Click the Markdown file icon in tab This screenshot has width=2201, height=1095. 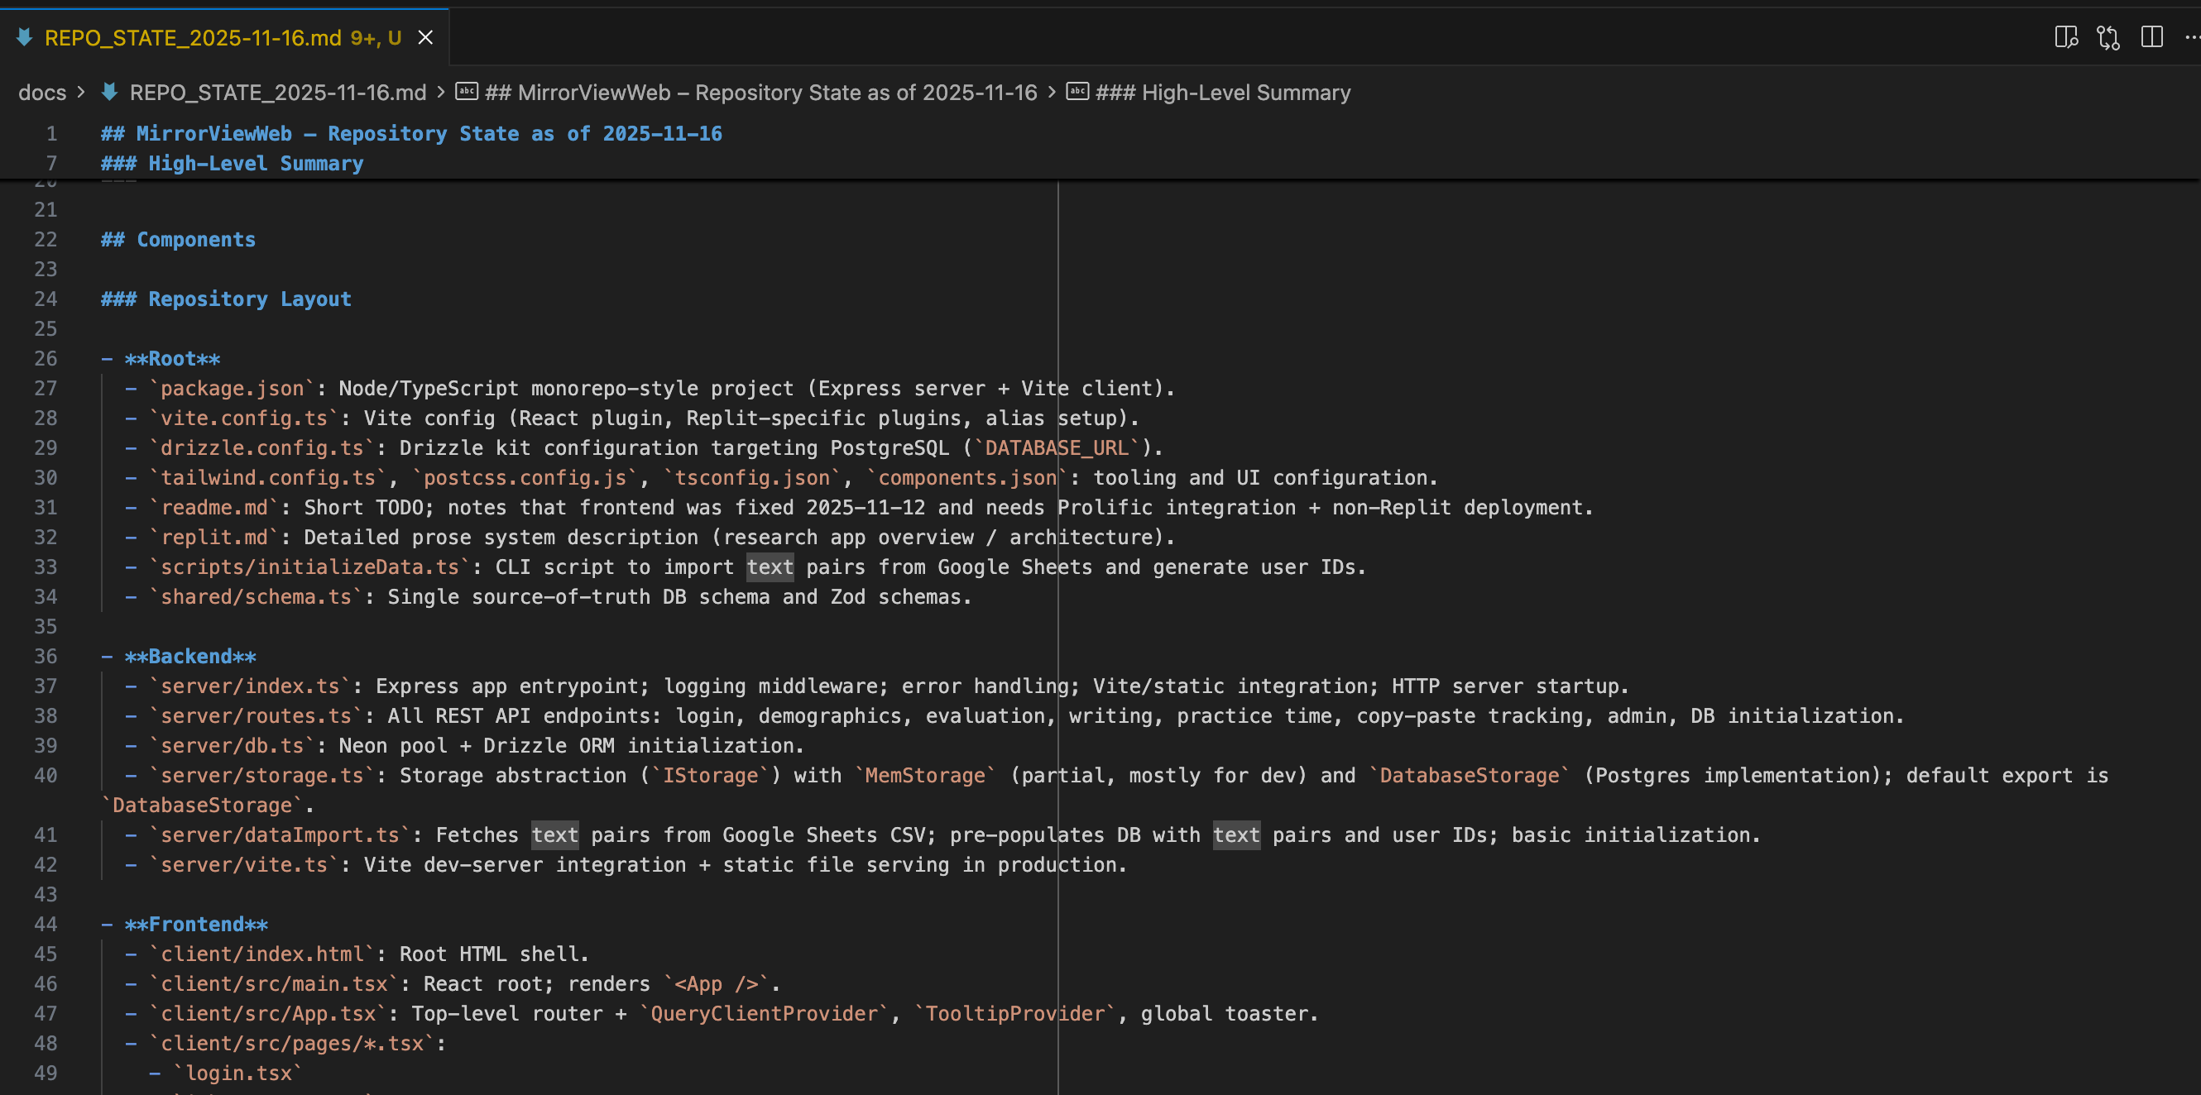tap(25, 37)
